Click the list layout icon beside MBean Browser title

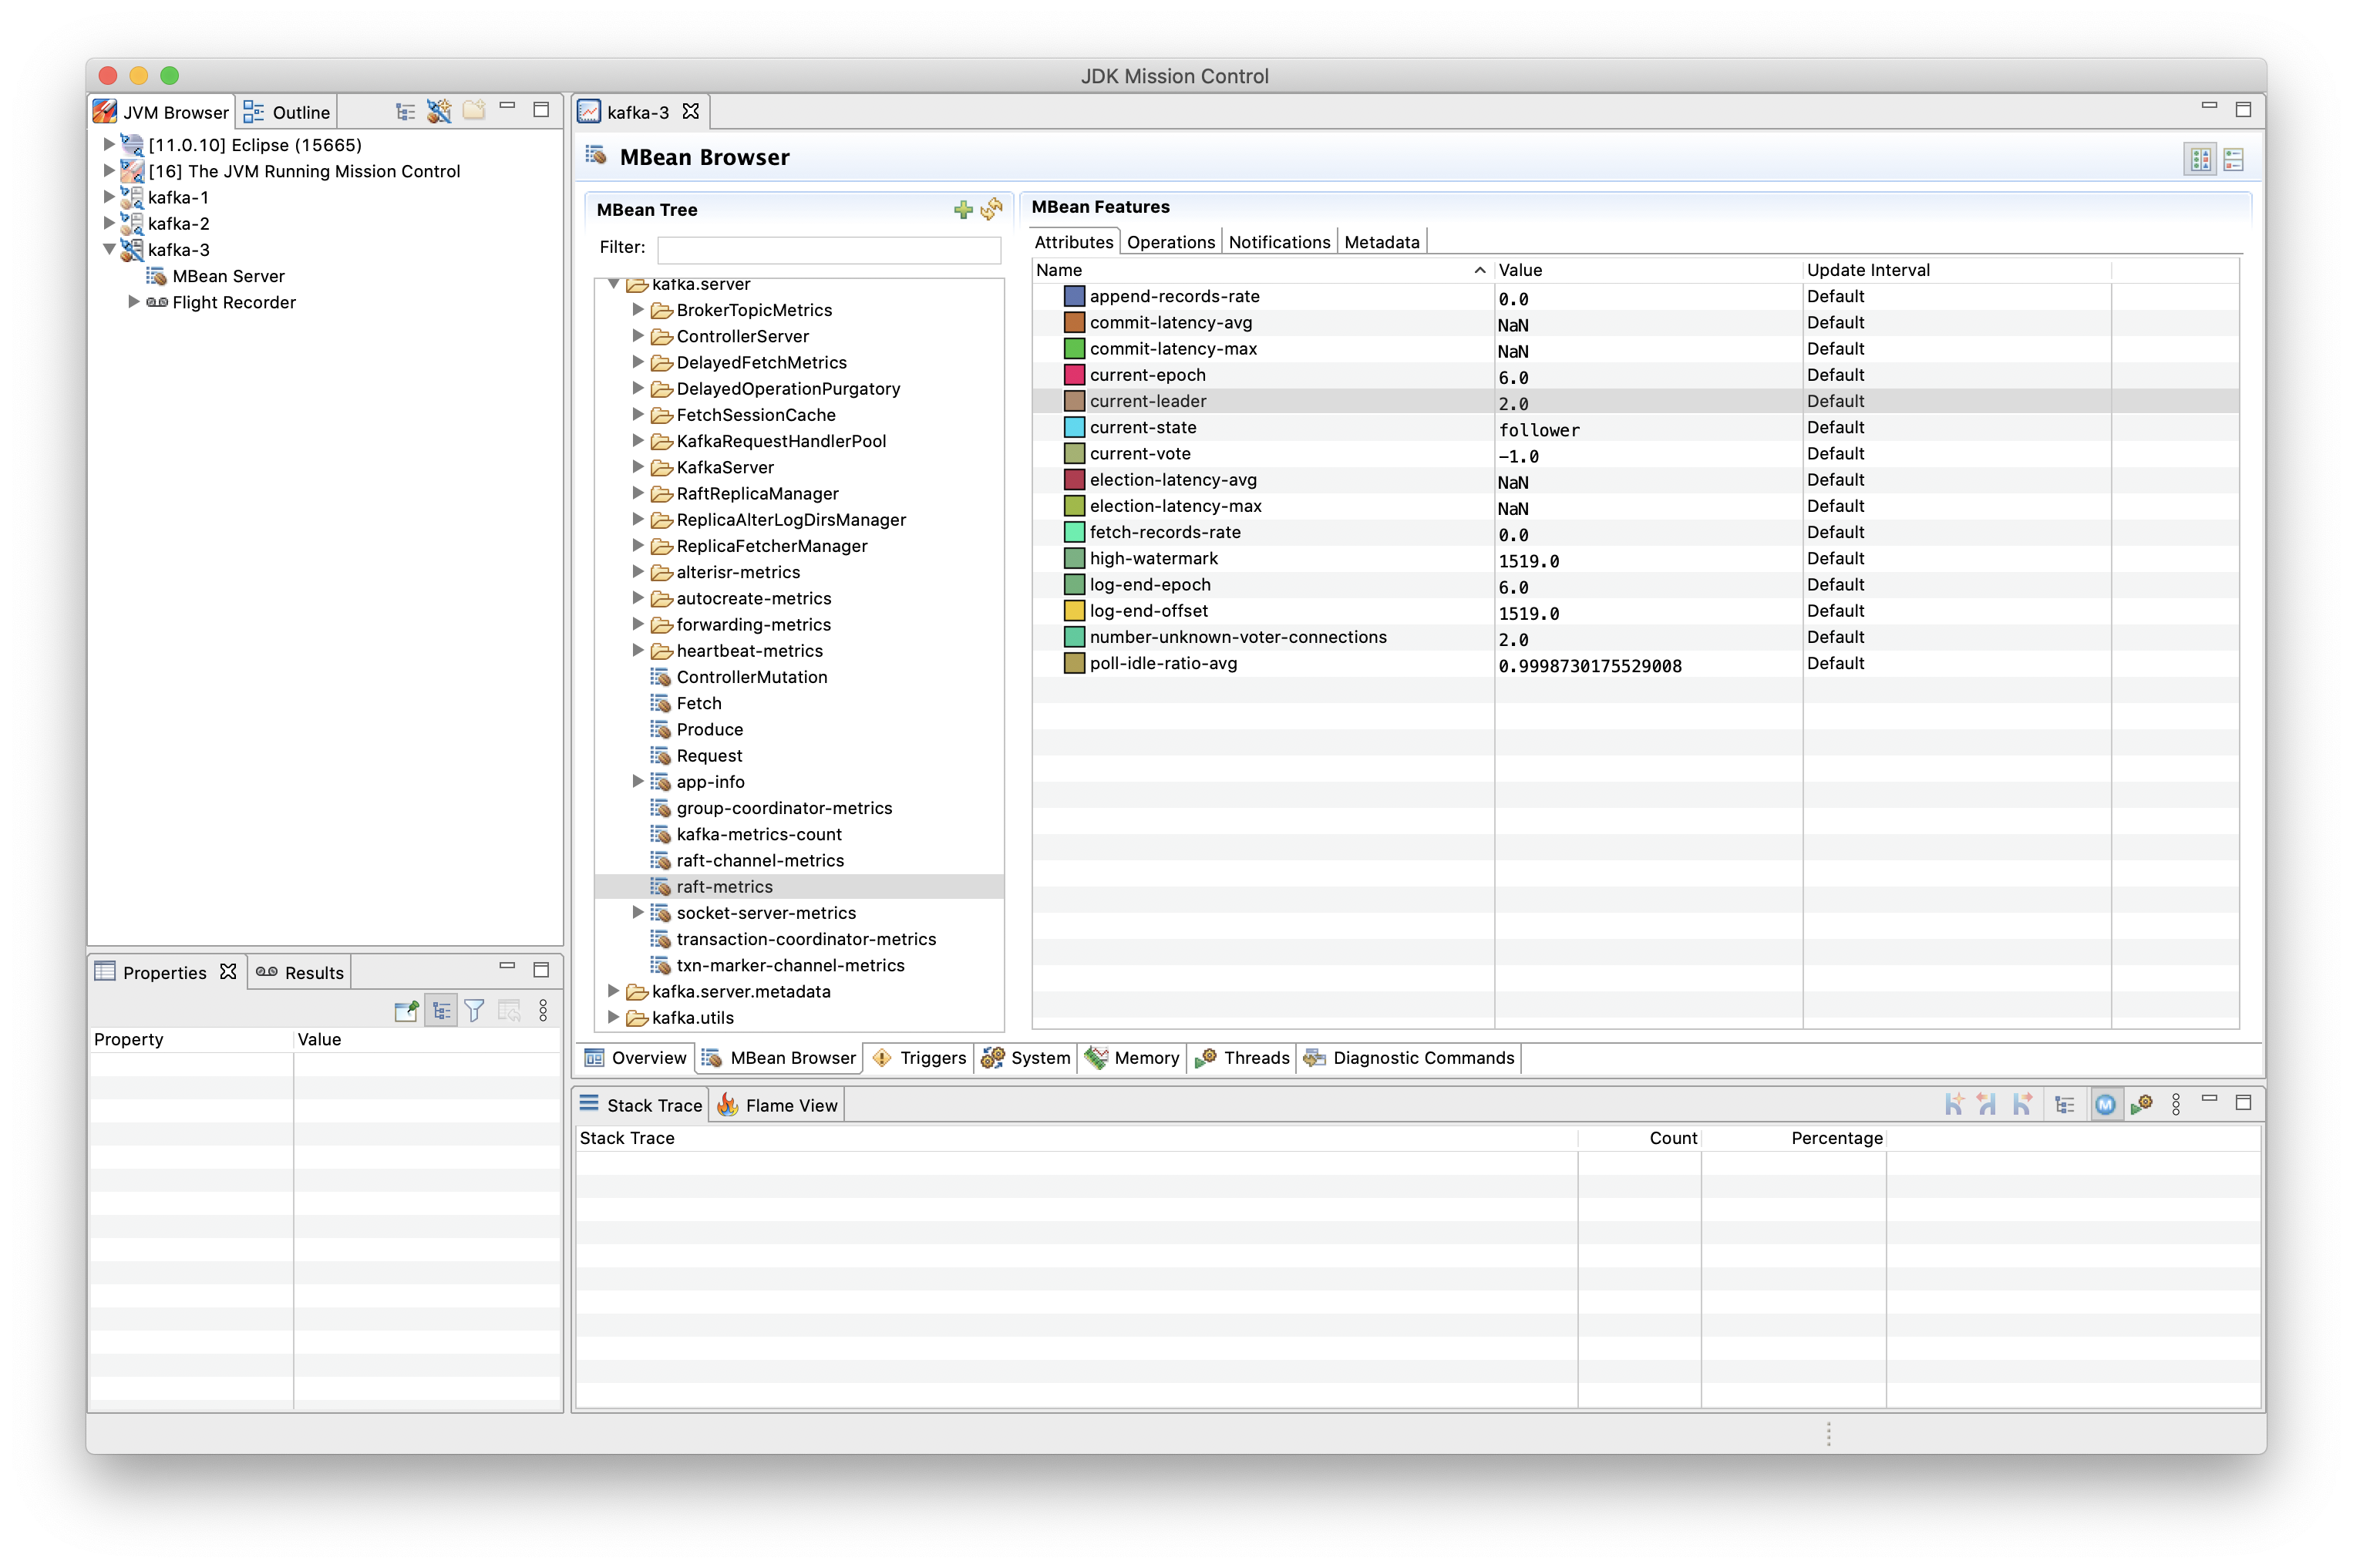tap(2233, 159)
